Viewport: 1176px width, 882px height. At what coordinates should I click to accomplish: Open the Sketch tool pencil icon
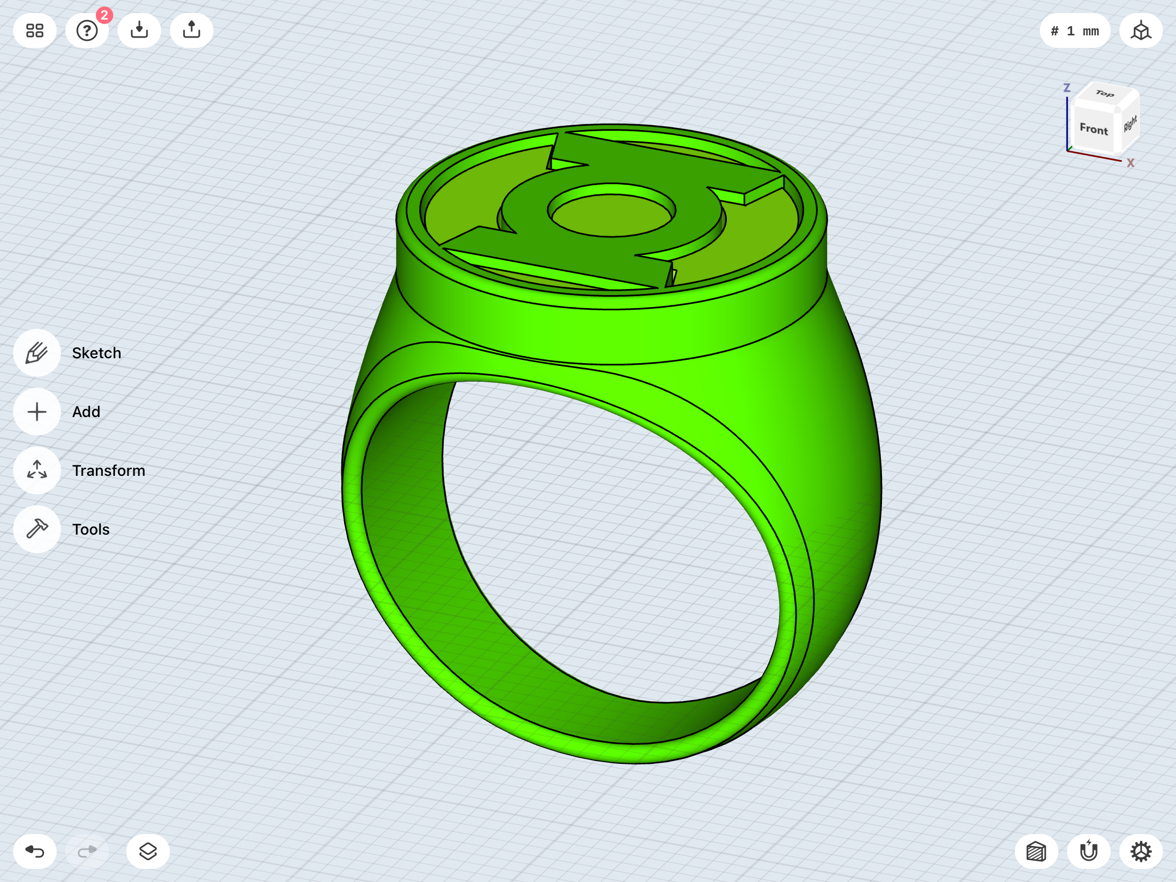pyautogui.click(x=37, y=353)
